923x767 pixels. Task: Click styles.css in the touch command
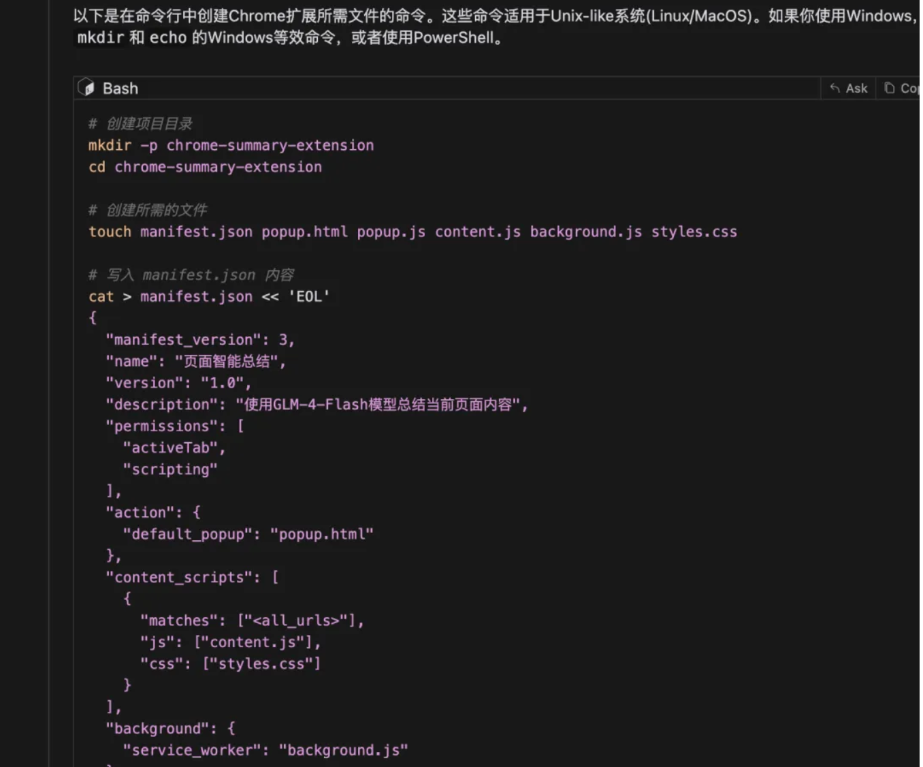tap(694, 232)
